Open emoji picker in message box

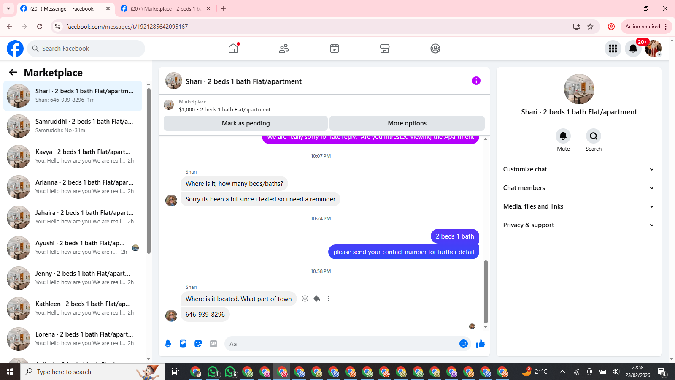click(x=464, y=344)
